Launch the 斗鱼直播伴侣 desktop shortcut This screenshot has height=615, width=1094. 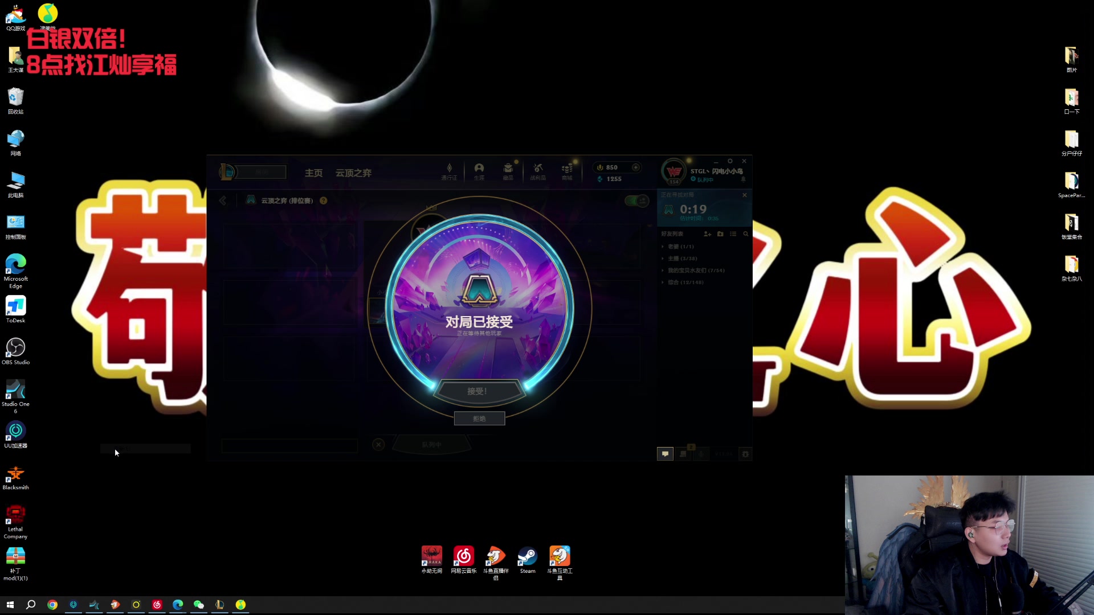tap(496, 563)
